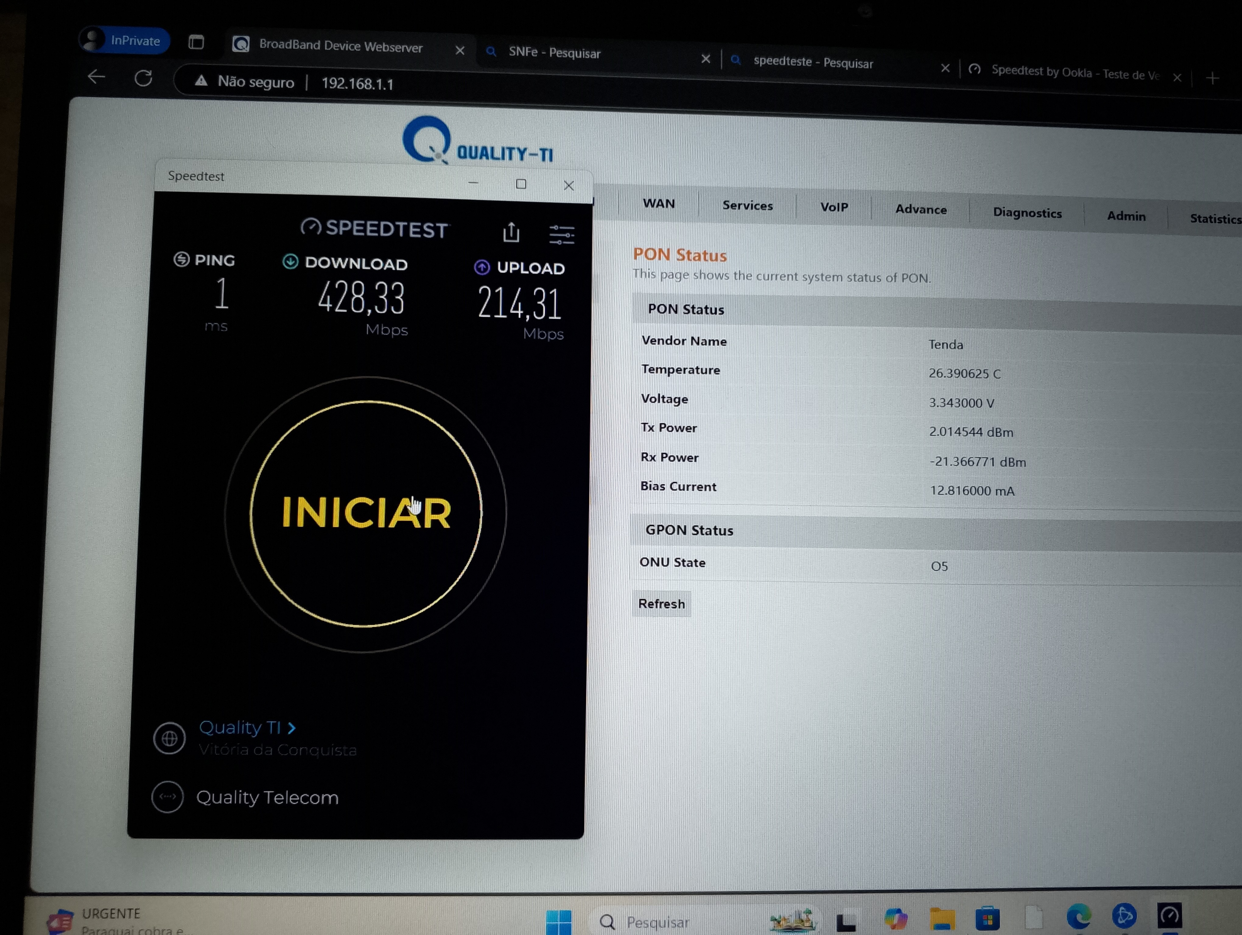
Task: Reload the page with refresh icon
Action: [144, 78]
